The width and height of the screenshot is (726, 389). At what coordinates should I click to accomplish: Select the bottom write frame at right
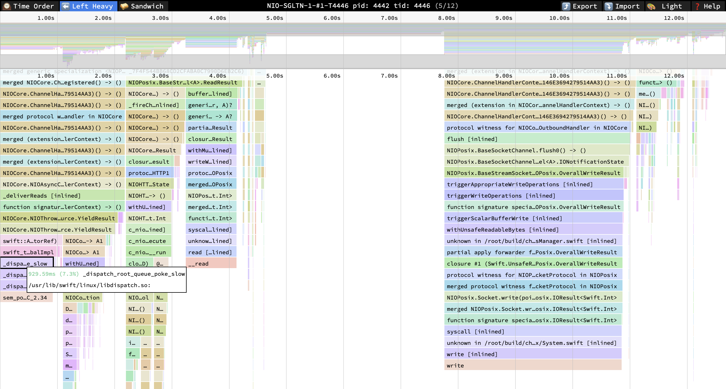[x=533, y=366]
